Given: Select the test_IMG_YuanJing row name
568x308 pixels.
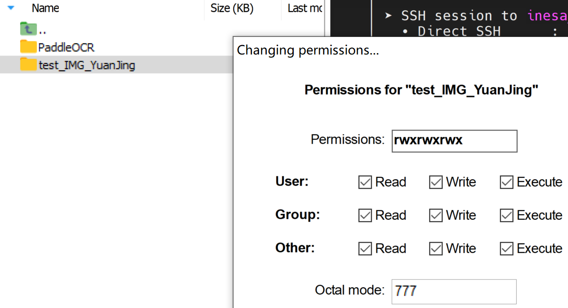Looking at the screenshot, I should tap(86, 65).
